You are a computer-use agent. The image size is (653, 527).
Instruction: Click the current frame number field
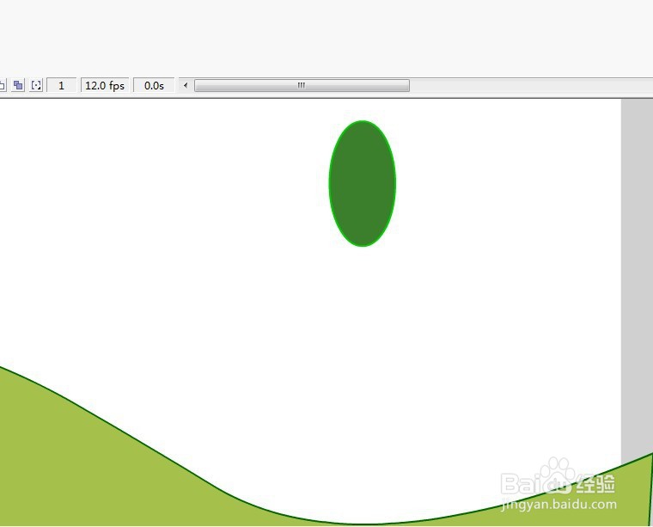coord(62,85)
